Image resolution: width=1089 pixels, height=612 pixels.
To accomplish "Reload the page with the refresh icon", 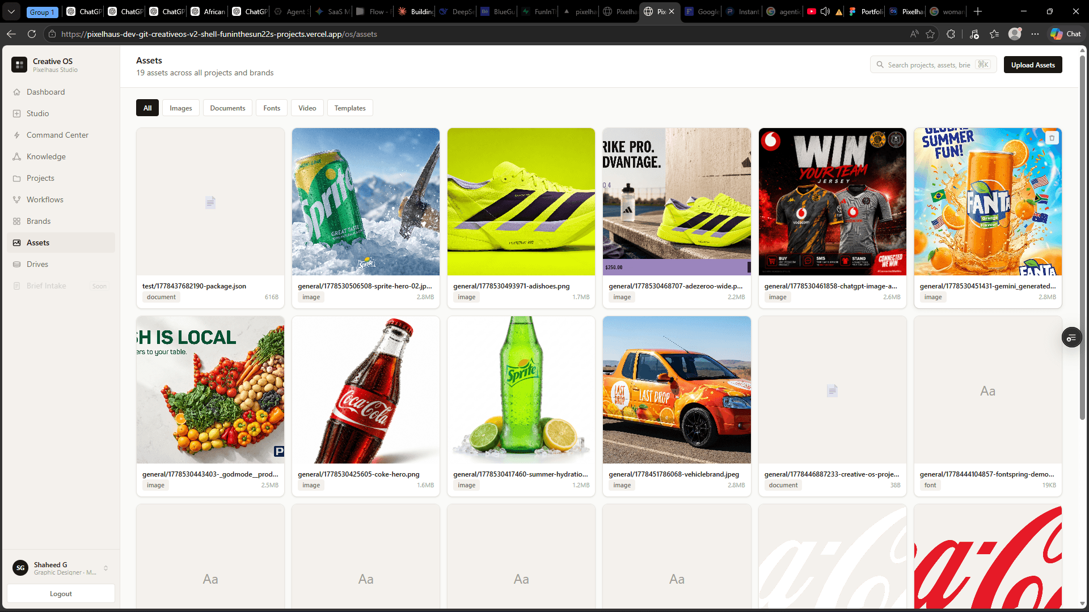I will point(32,34).
